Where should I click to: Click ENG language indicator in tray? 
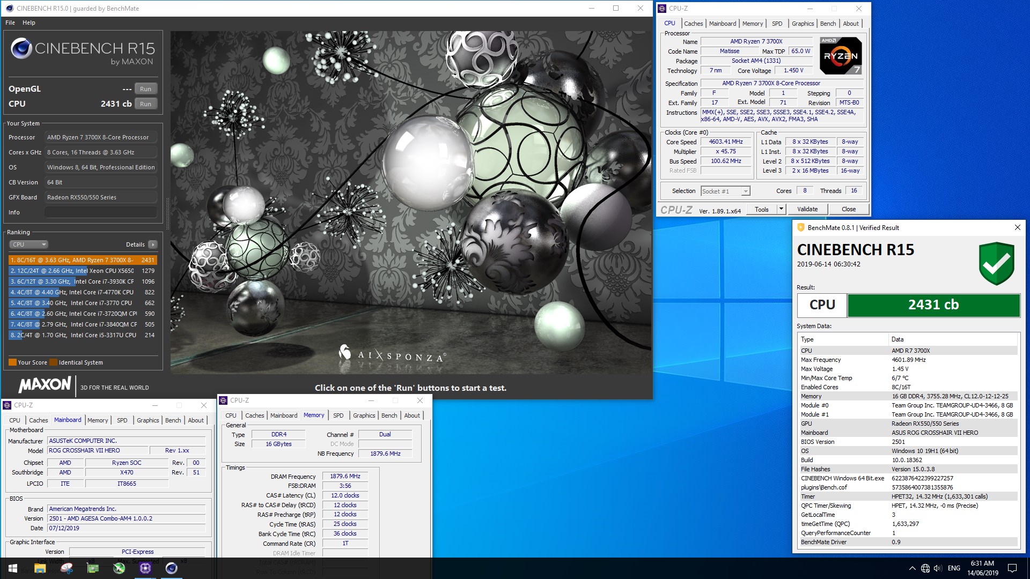(x=954, y=568)
